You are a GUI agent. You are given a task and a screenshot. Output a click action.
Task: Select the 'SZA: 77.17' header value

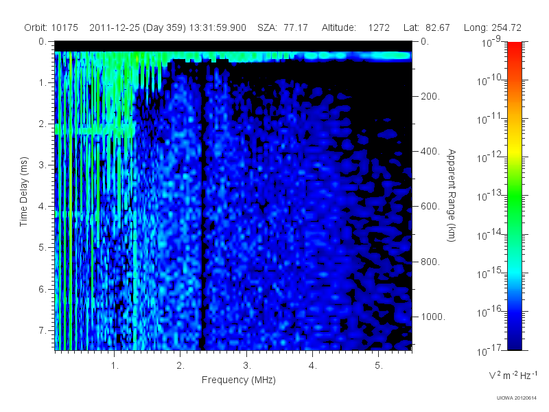tap(283, 27)
